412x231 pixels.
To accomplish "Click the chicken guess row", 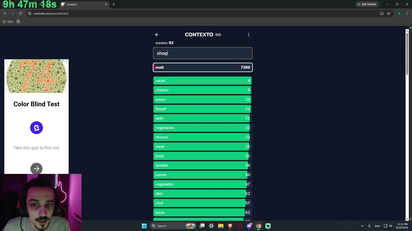I will 203,90.
